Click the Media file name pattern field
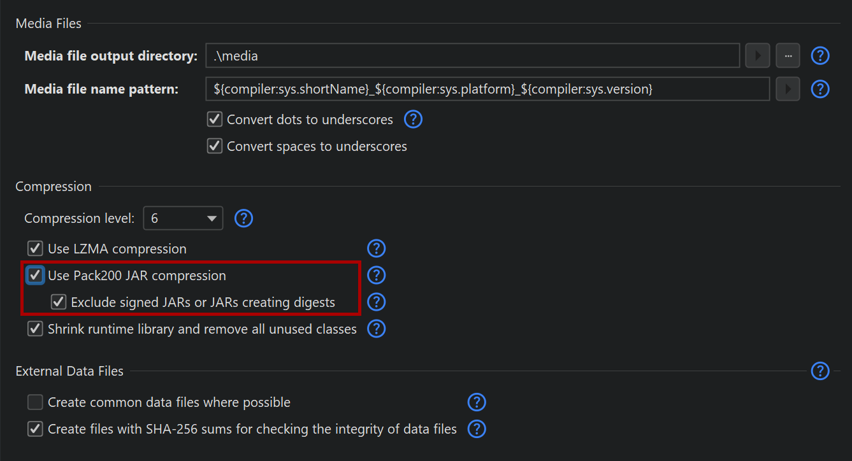This screenshot has width=852, height=461. coord(487,89)
